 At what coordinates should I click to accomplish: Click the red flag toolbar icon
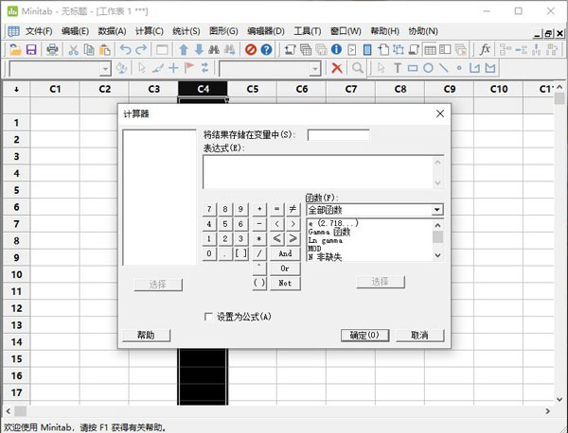(189, 68)
